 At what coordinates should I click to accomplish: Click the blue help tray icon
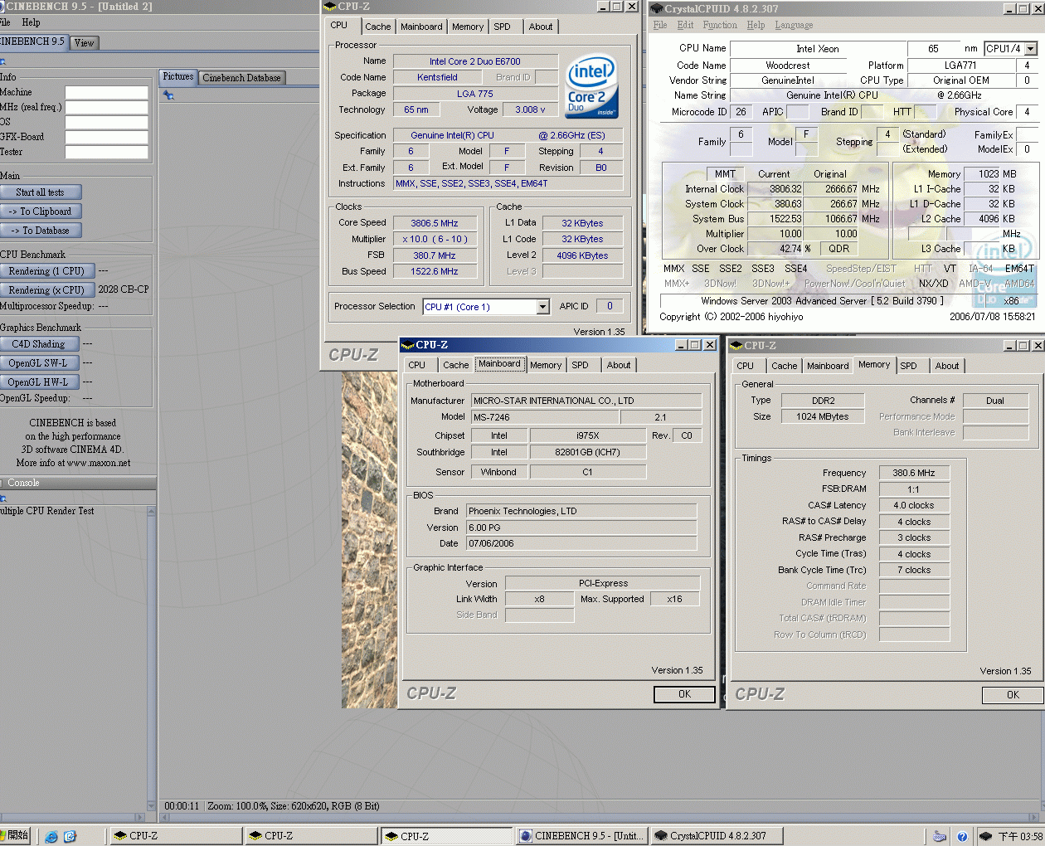click(961, 836)
